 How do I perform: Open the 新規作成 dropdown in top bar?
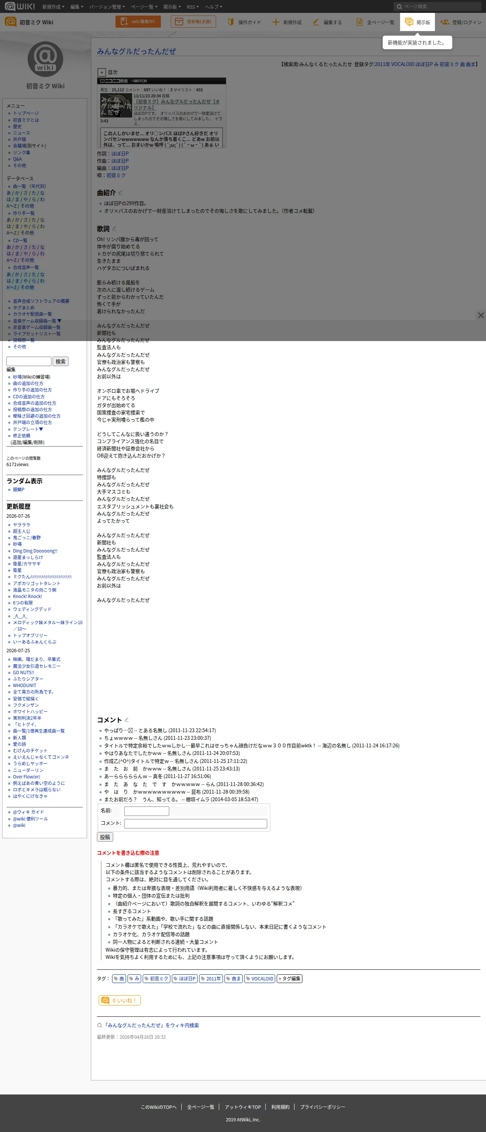(53, 6)
